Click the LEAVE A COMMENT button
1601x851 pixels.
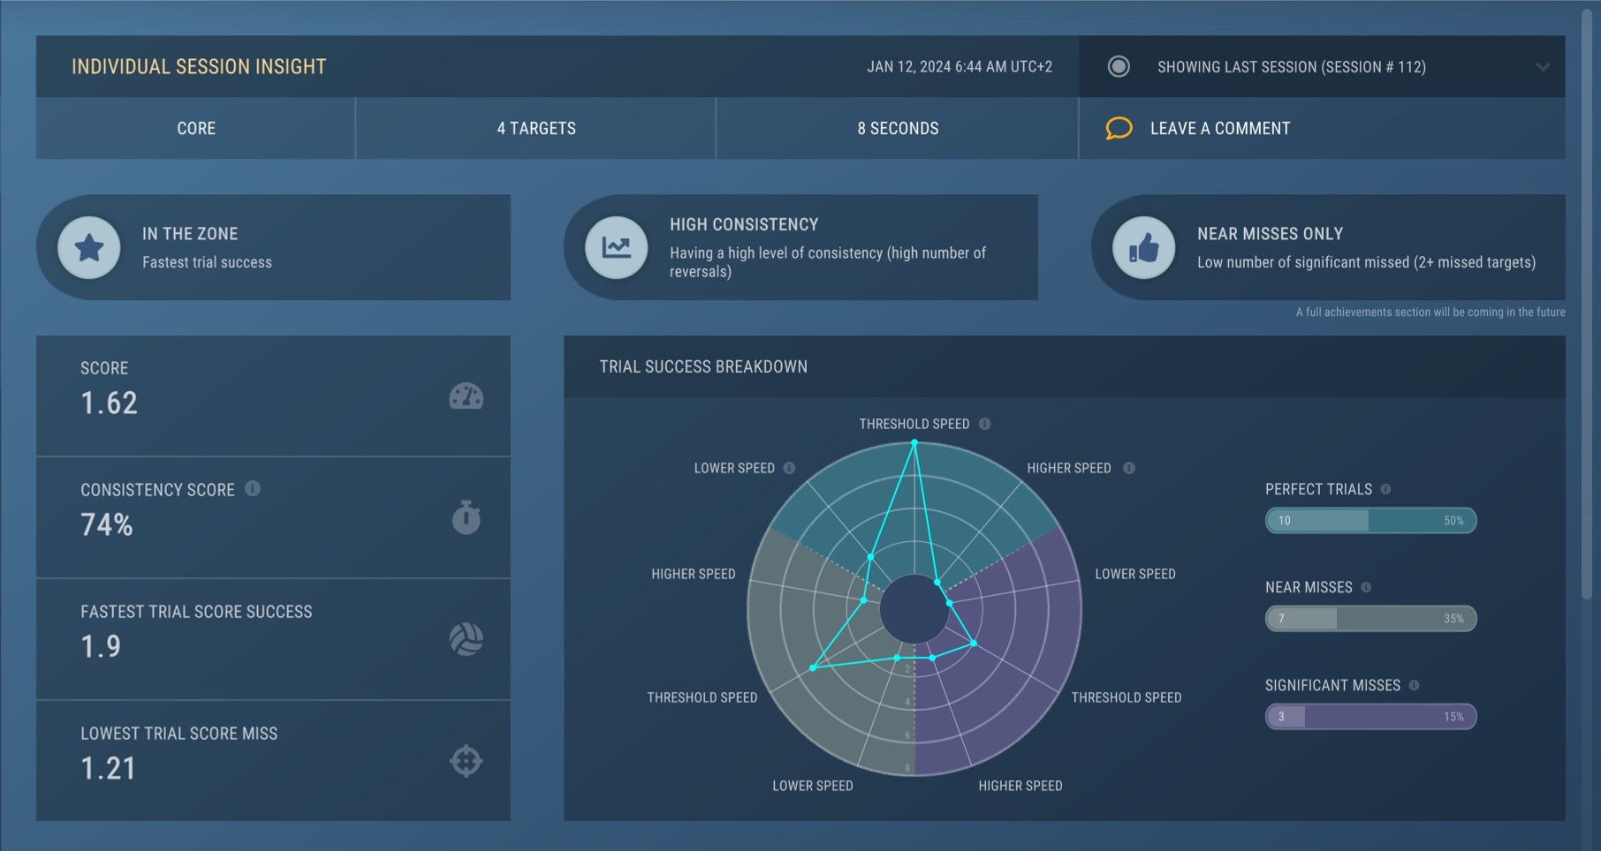(1220, 128)
